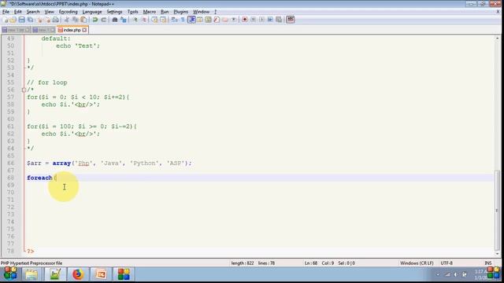Open the Encoding menu

tap(69, 12)
